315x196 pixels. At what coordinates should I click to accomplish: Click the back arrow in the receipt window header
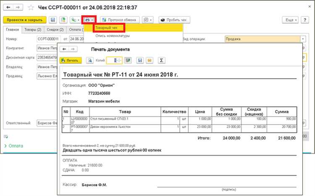click(x=8, y=8)
